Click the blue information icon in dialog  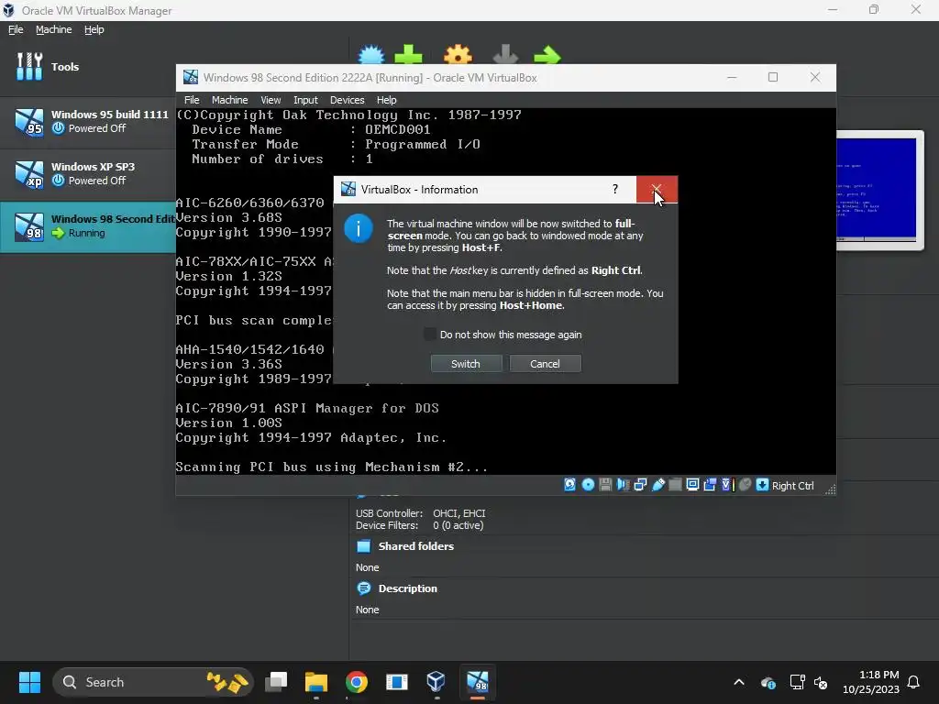(x=359, y=228)
